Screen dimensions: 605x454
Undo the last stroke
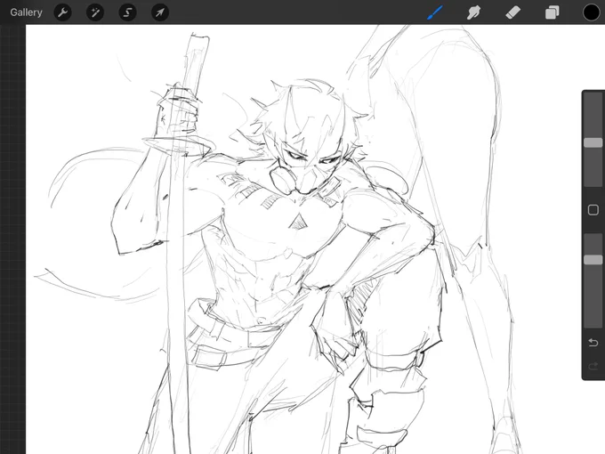tap(593, 343)
